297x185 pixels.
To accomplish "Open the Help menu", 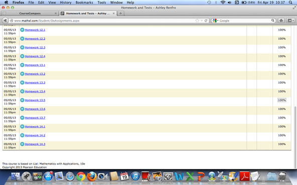I will [x=130, y=2].
